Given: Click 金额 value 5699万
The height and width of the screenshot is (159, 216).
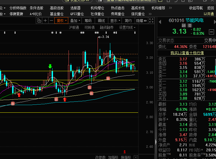Looking at the screenshot, I should [210, 114].
